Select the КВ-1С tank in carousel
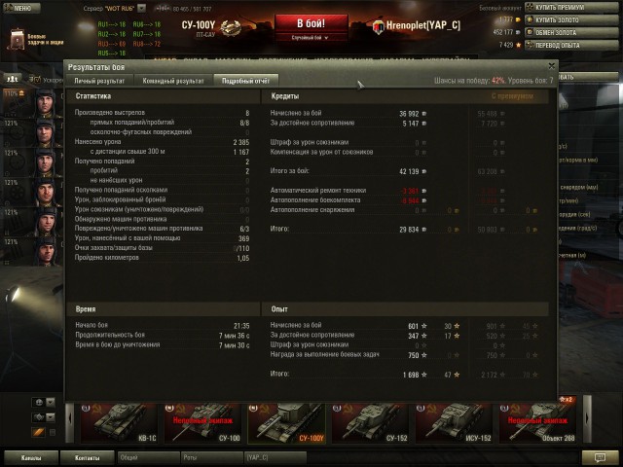This screenshot has width=623, height=467. tap(119, 423)
